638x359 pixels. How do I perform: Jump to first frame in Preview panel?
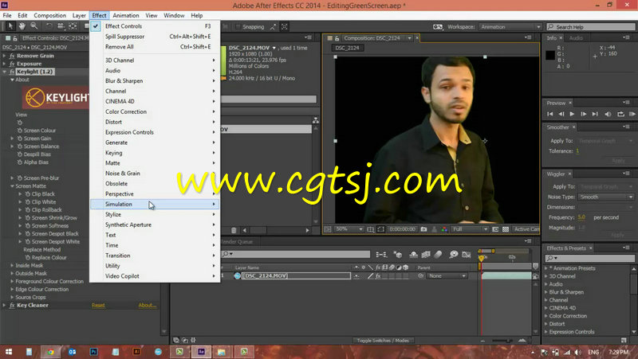[549, 114]
